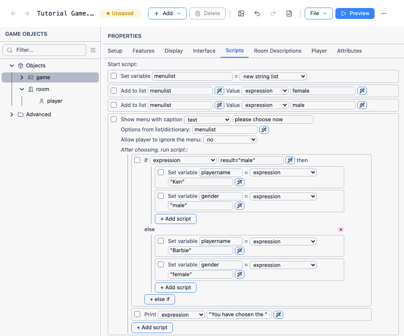The image size is (404, 336).
Task: Open the Attributes tab
Action: (349, 51)
